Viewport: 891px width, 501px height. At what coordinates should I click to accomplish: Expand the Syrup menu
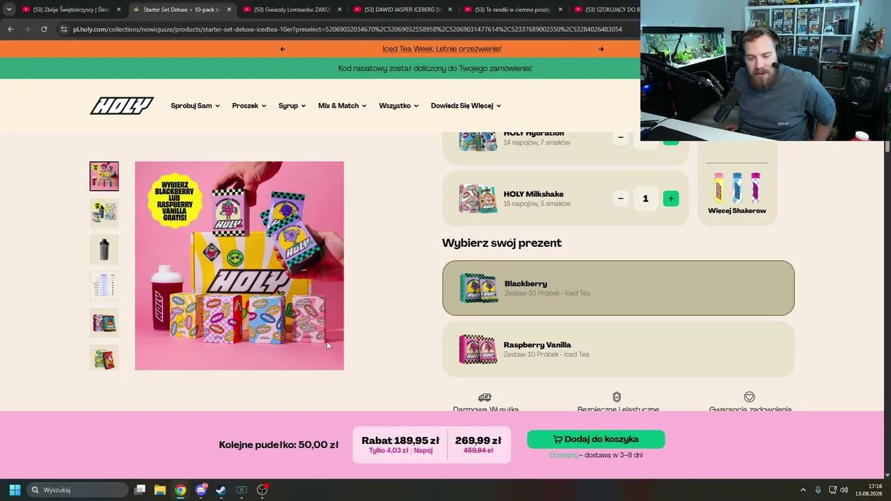(292, 106)
